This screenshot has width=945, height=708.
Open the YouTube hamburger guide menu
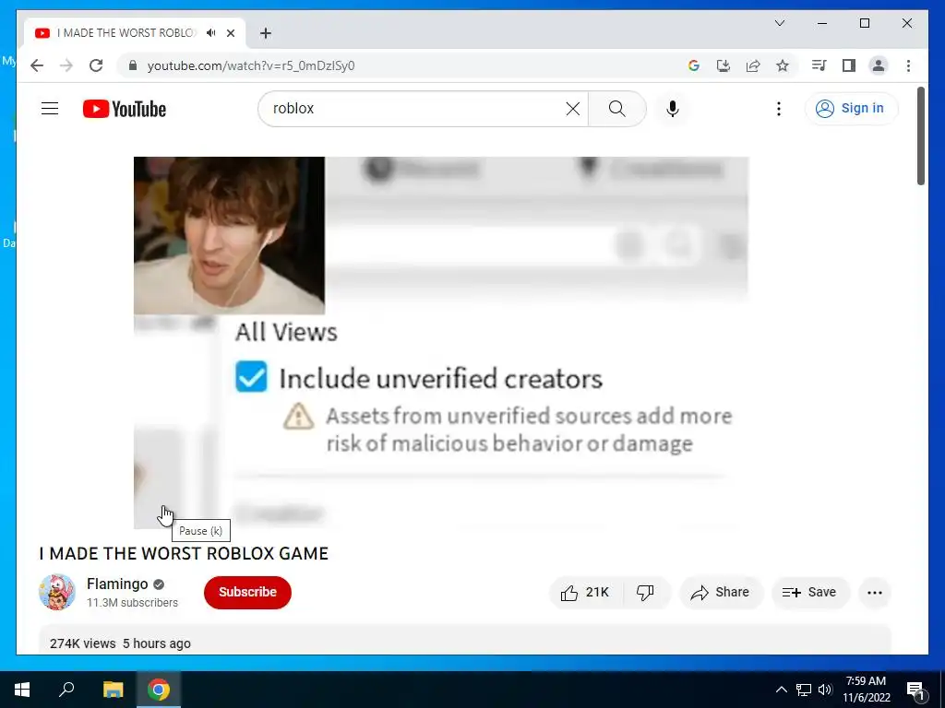[50, 109]
